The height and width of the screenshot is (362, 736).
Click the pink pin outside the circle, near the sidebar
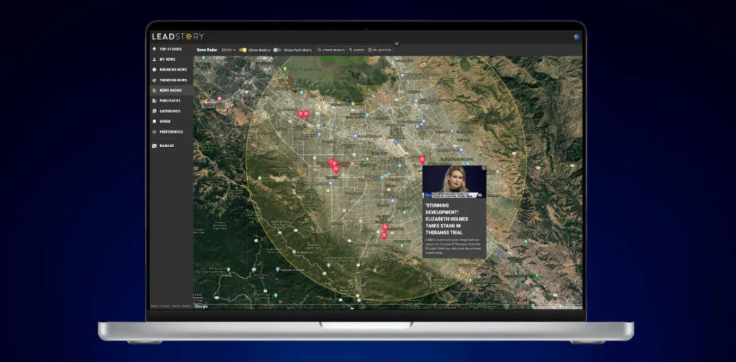(219, 98)
